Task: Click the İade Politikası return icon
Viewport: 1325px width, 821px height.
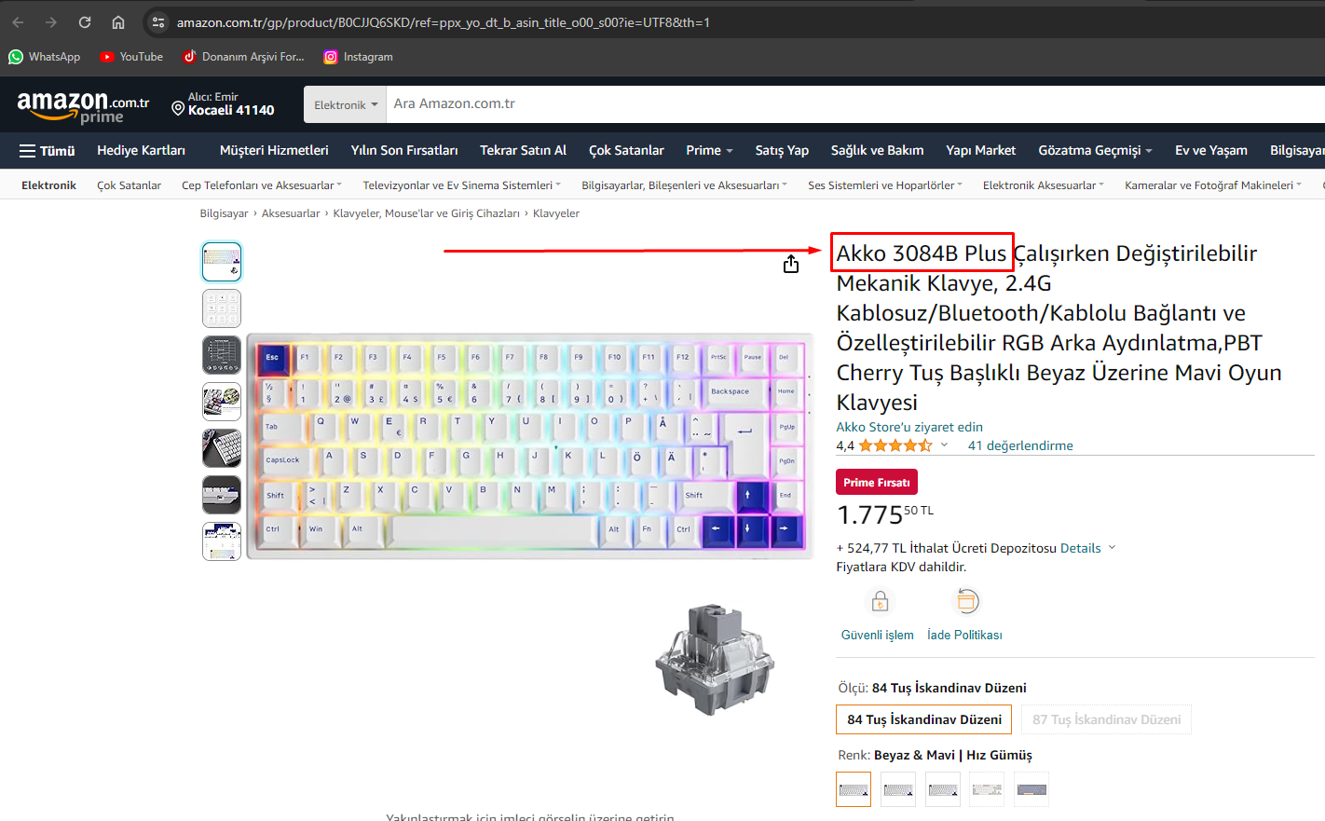Action: click(967, 602)
